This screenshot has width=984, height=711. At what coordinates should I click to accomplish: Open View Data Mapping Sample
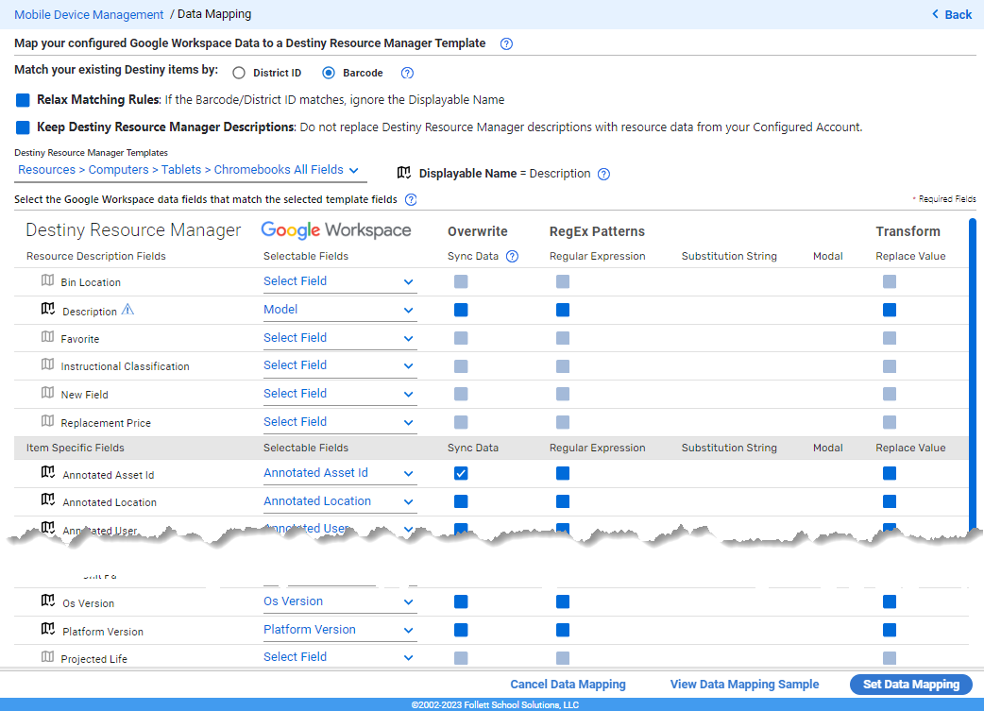coord(744,685)
